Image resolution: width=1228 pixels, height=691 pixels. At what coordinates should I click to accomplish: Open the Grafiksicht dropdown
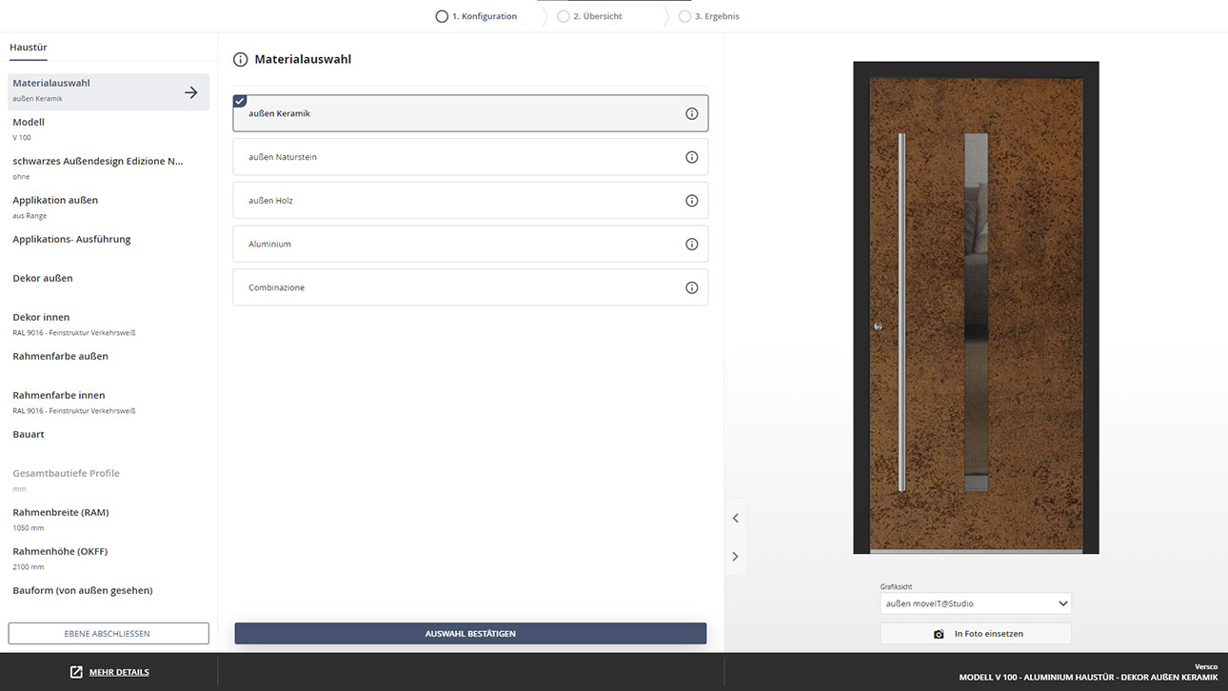975,603
